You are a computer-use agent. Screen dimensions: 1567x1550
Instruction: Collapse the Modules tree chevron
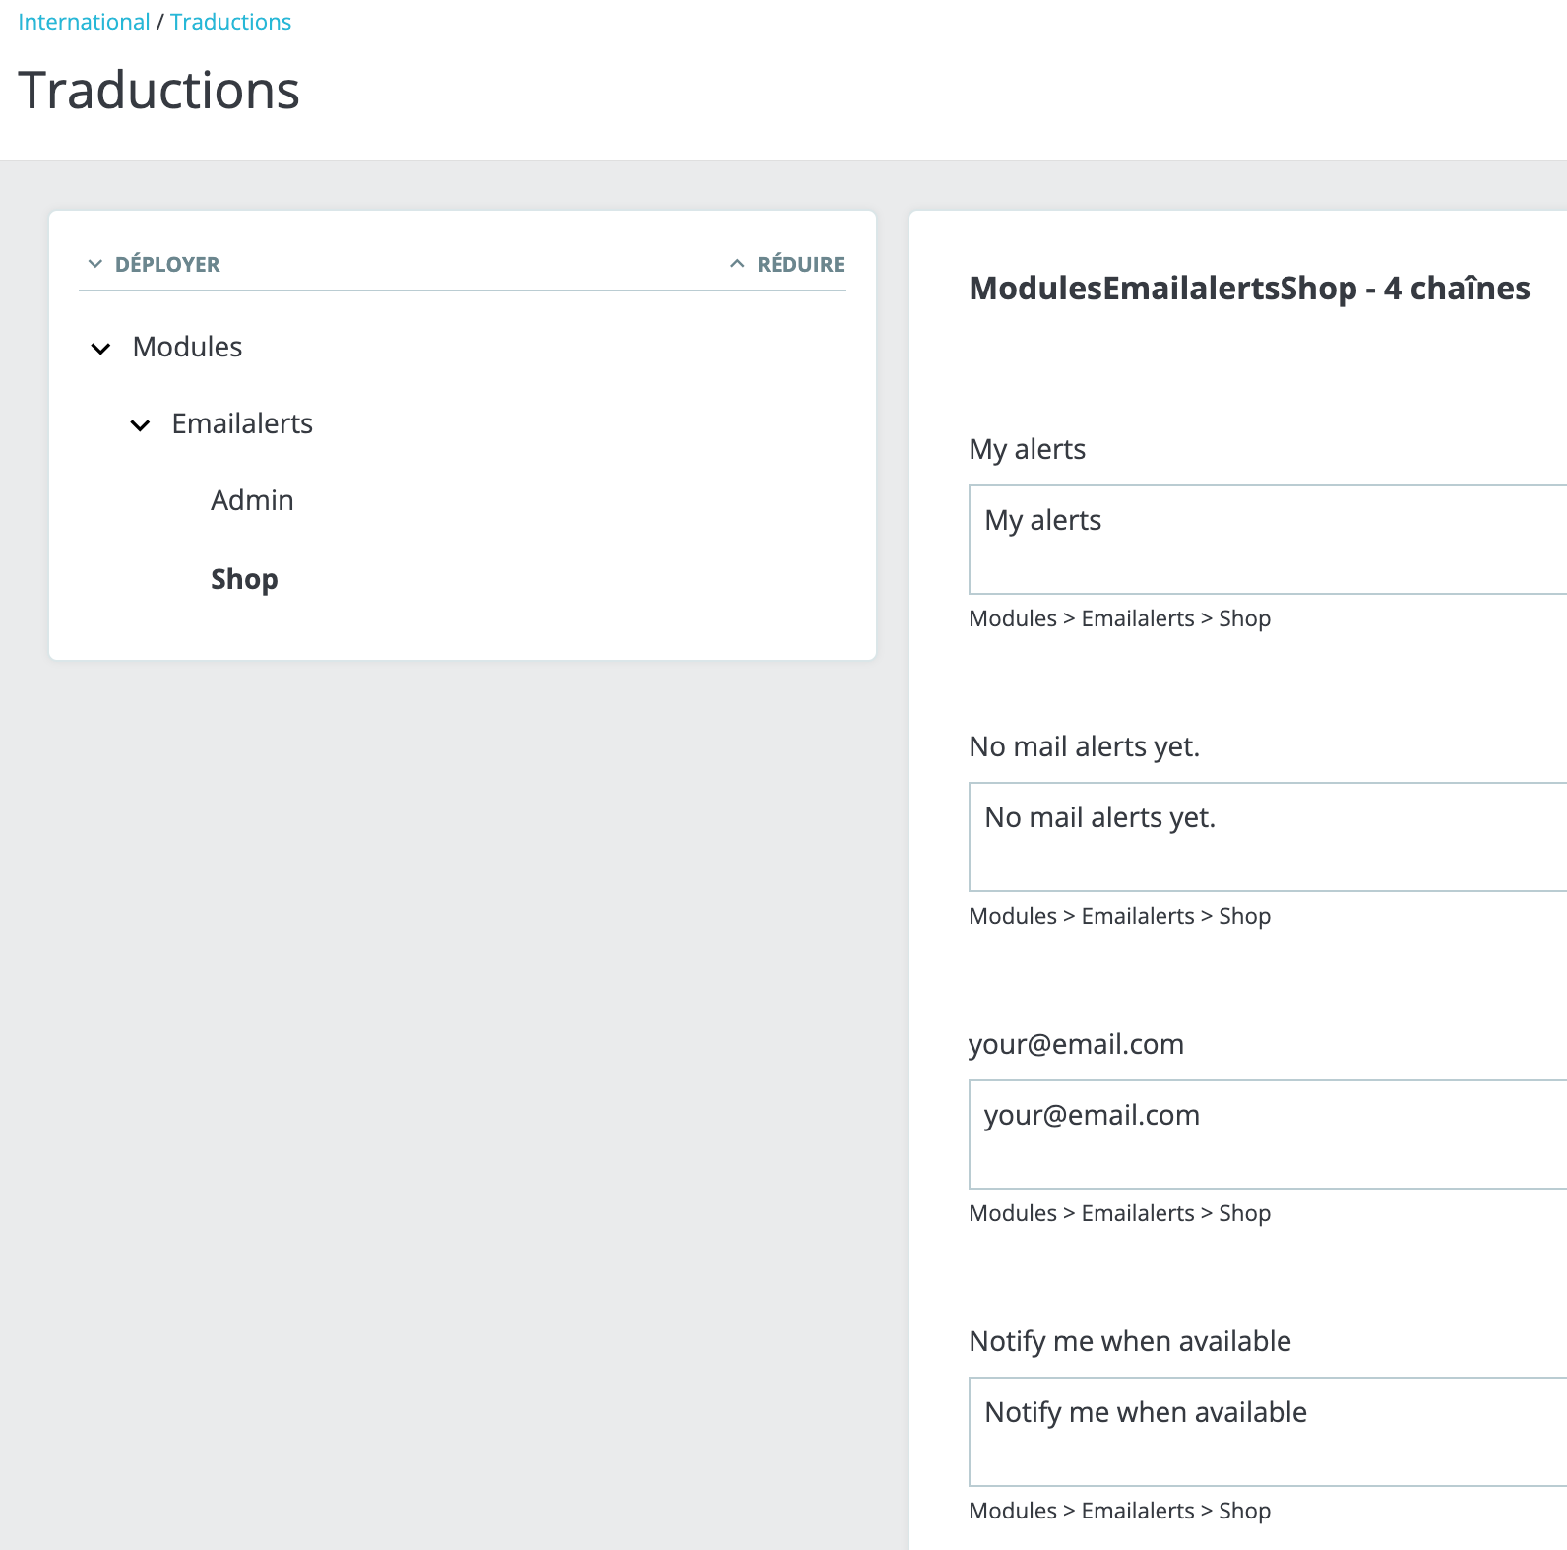click(x=100, y=348)
